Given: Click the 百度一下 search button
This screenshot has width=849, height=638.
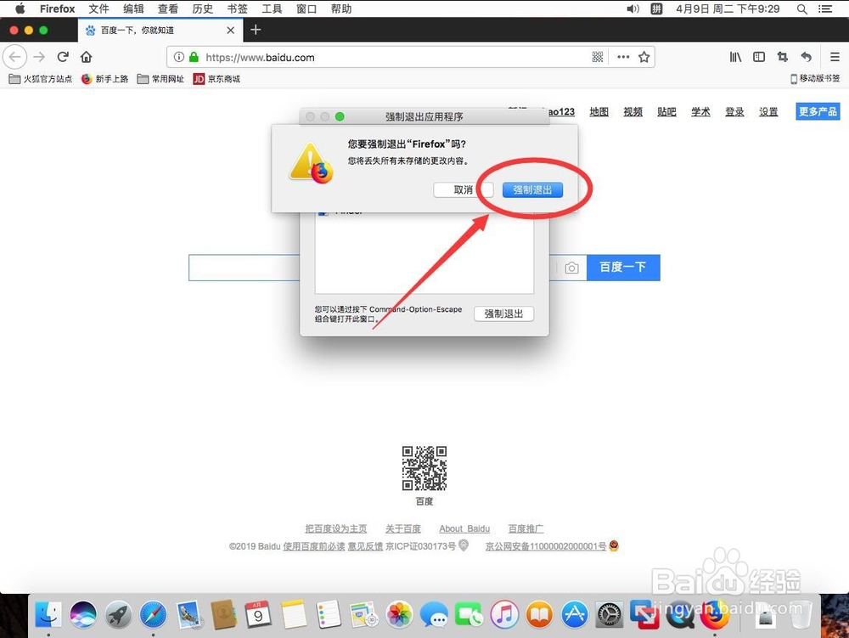Looking at the screenshot, I should (x=622, y=268).
